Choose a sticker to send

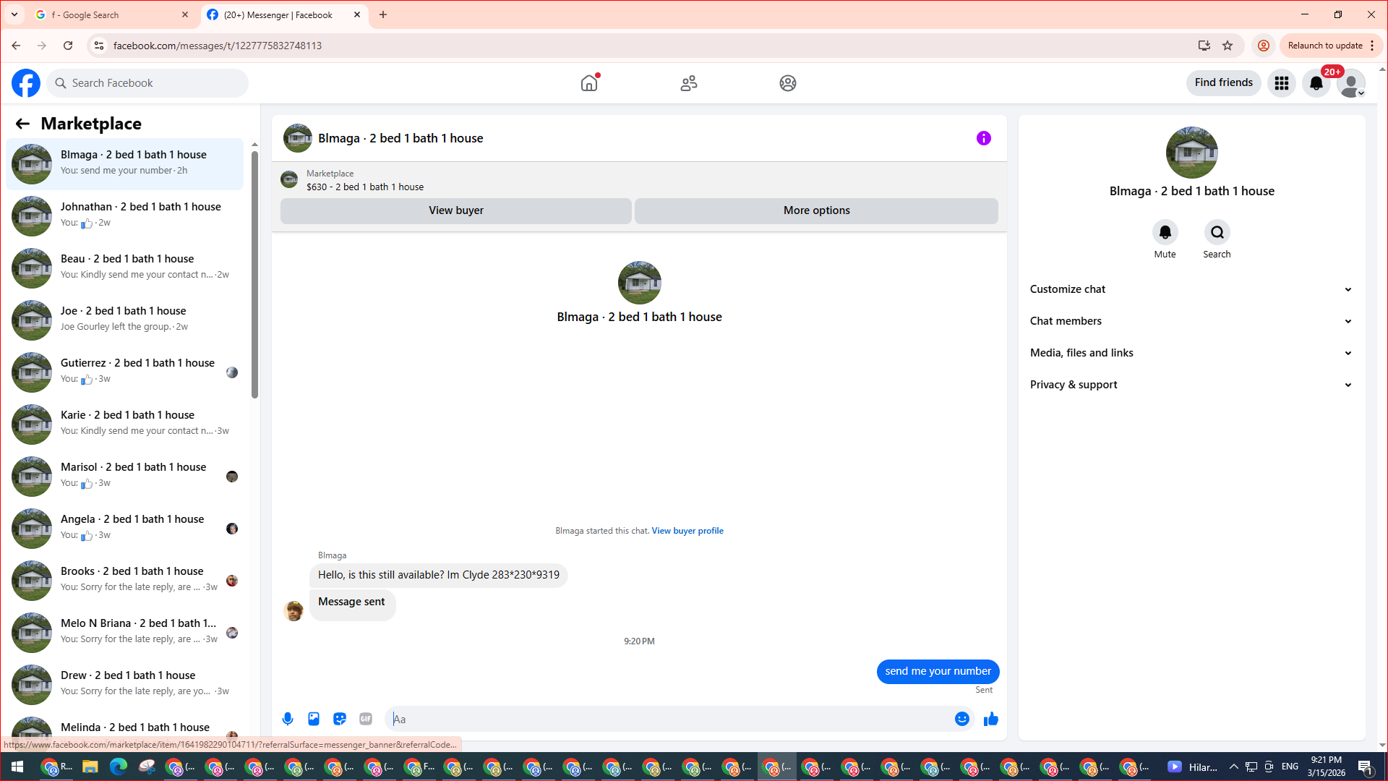point(340,719)
